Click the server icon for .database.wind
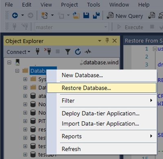 (x=18, y=62)
